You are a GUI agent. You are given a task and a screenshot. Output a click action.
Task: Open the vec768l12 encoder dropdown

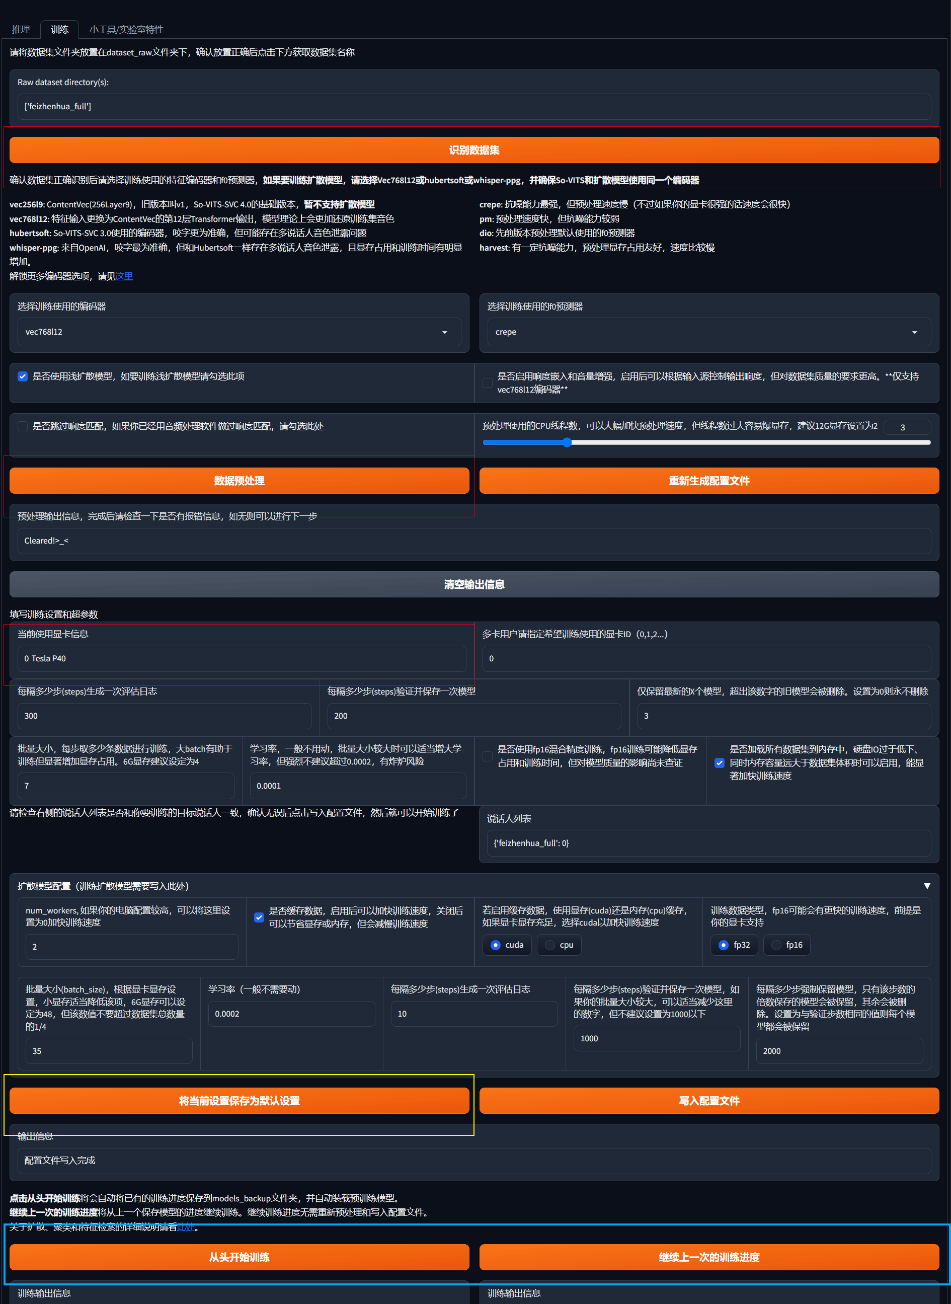click(x=239, y=332)
